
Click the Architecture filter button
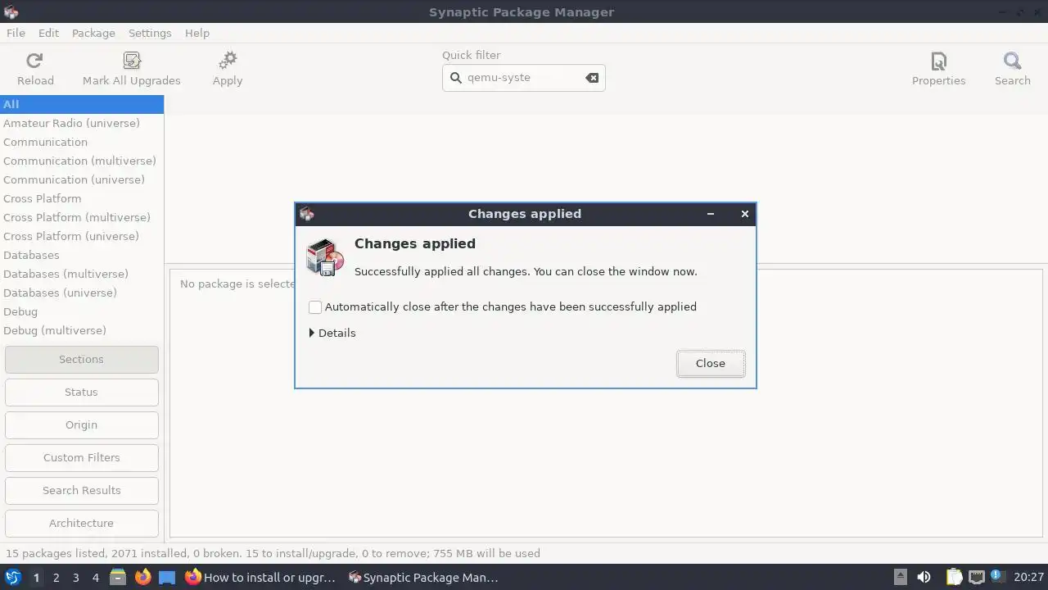click(x=81, y=523)
